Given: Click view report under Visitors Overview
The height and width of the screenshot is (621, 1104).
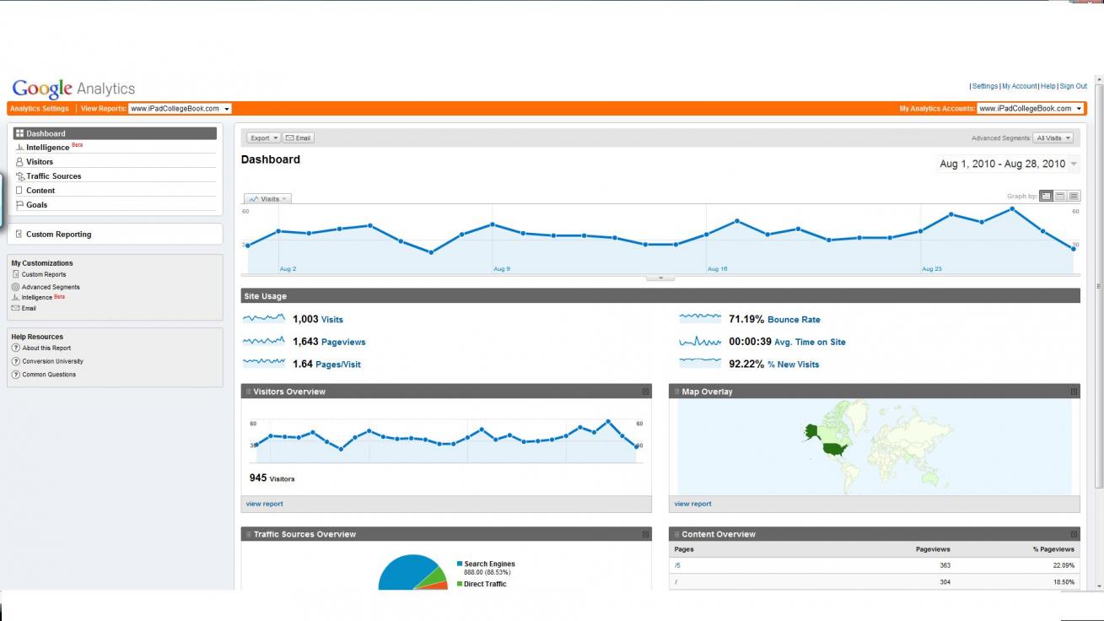Looking at the screenshot, I should tap(265, 504).
